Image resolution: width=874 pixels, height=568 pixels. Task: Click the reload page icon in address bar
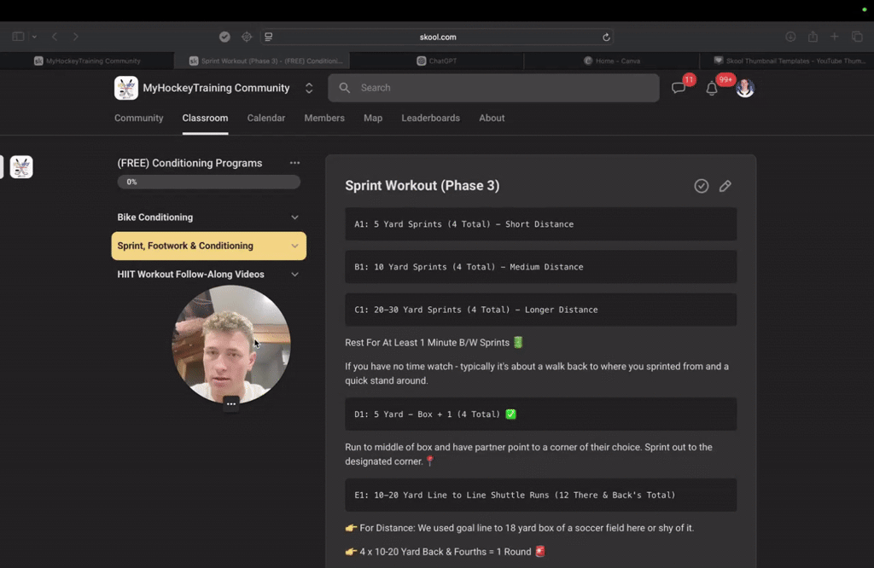pyautogui.click(x=606, y=38)
